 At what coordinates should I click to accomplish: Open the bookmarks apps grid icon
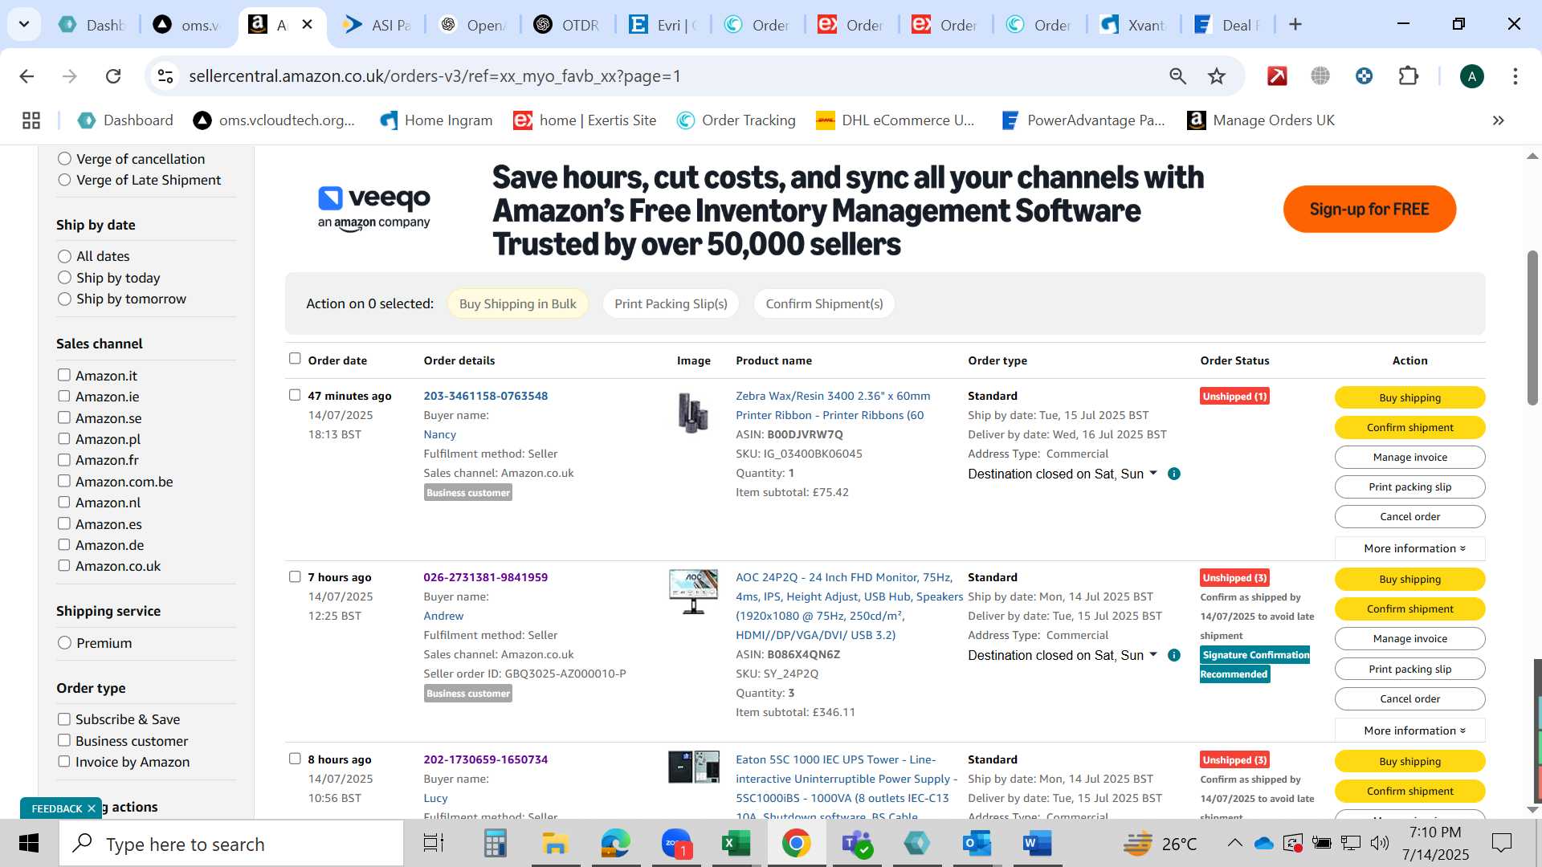click(x=31, y=120)
